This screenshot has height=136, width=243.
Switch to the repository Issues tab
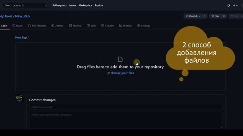point(17,26)
